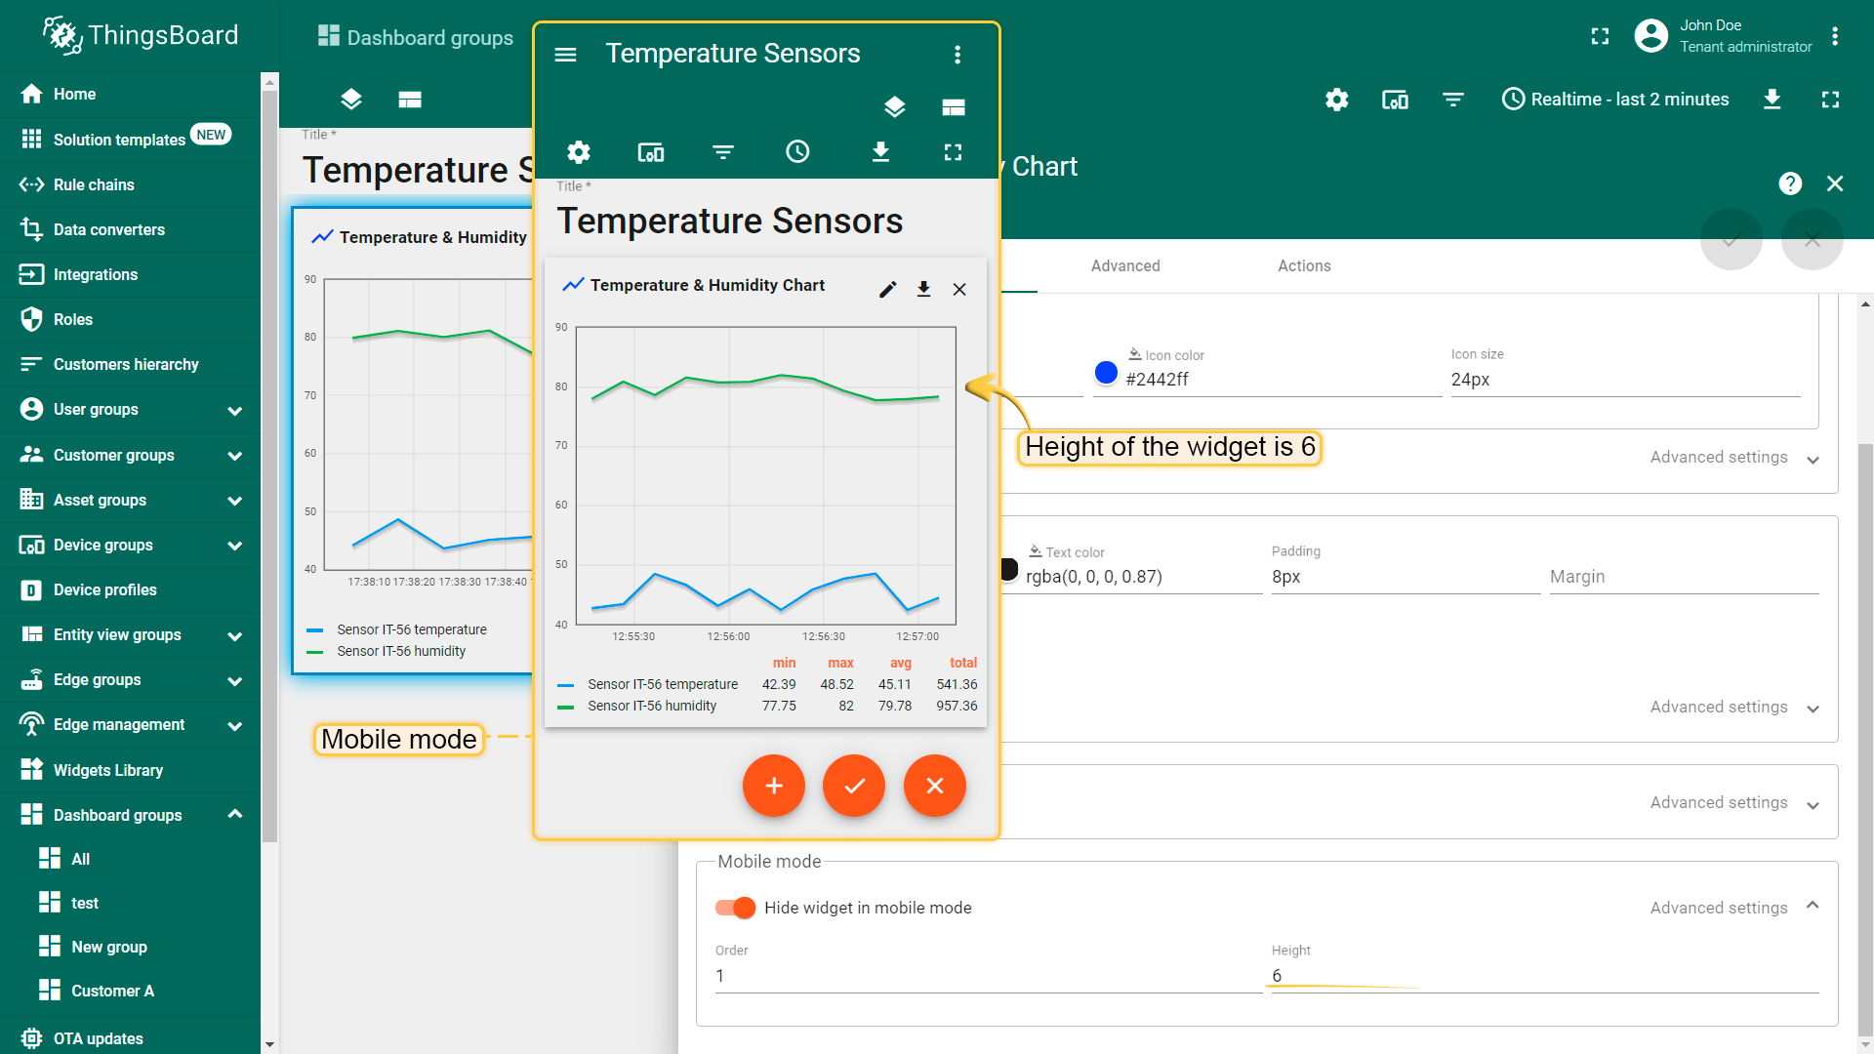The image size is (1874, 1054).
Task: Open timewindow clock in mobile preview
Action: 798,151
